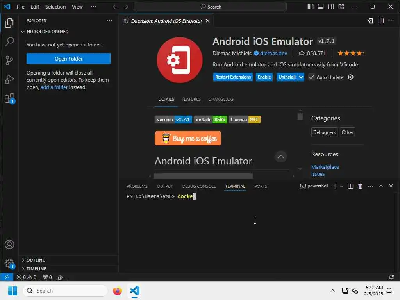This screenshot has width=400, height=300.
Task: Click the command center Search box
Action: coord(210,7)
